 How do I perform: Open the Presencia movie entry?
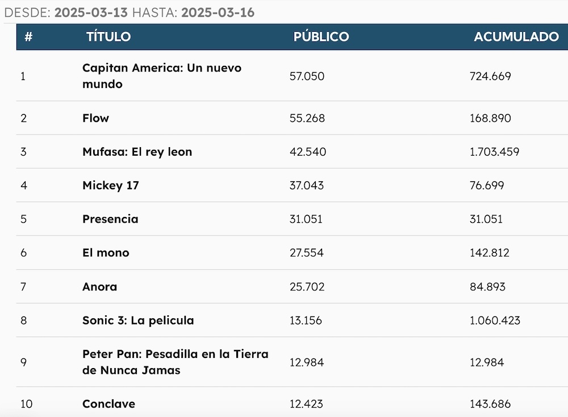110,219
